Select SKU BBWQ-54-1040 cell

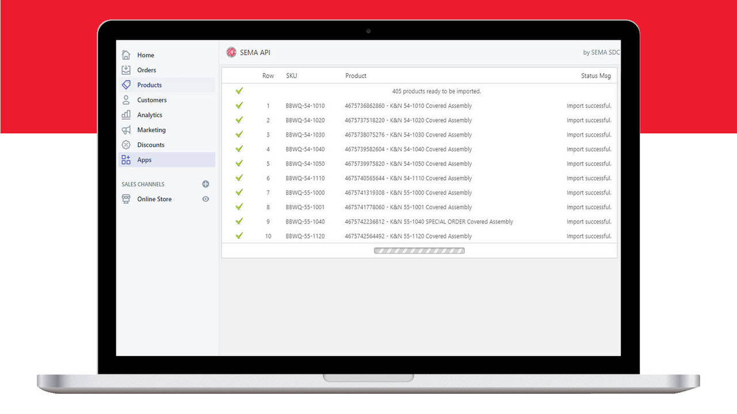[305, 149]
